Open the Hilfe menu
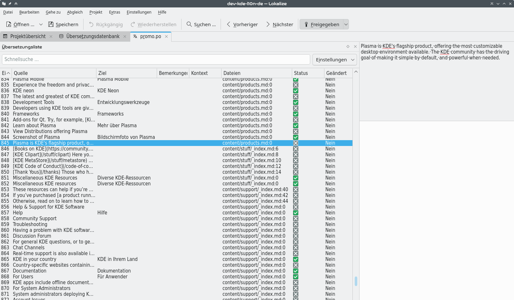 (162, 12)
